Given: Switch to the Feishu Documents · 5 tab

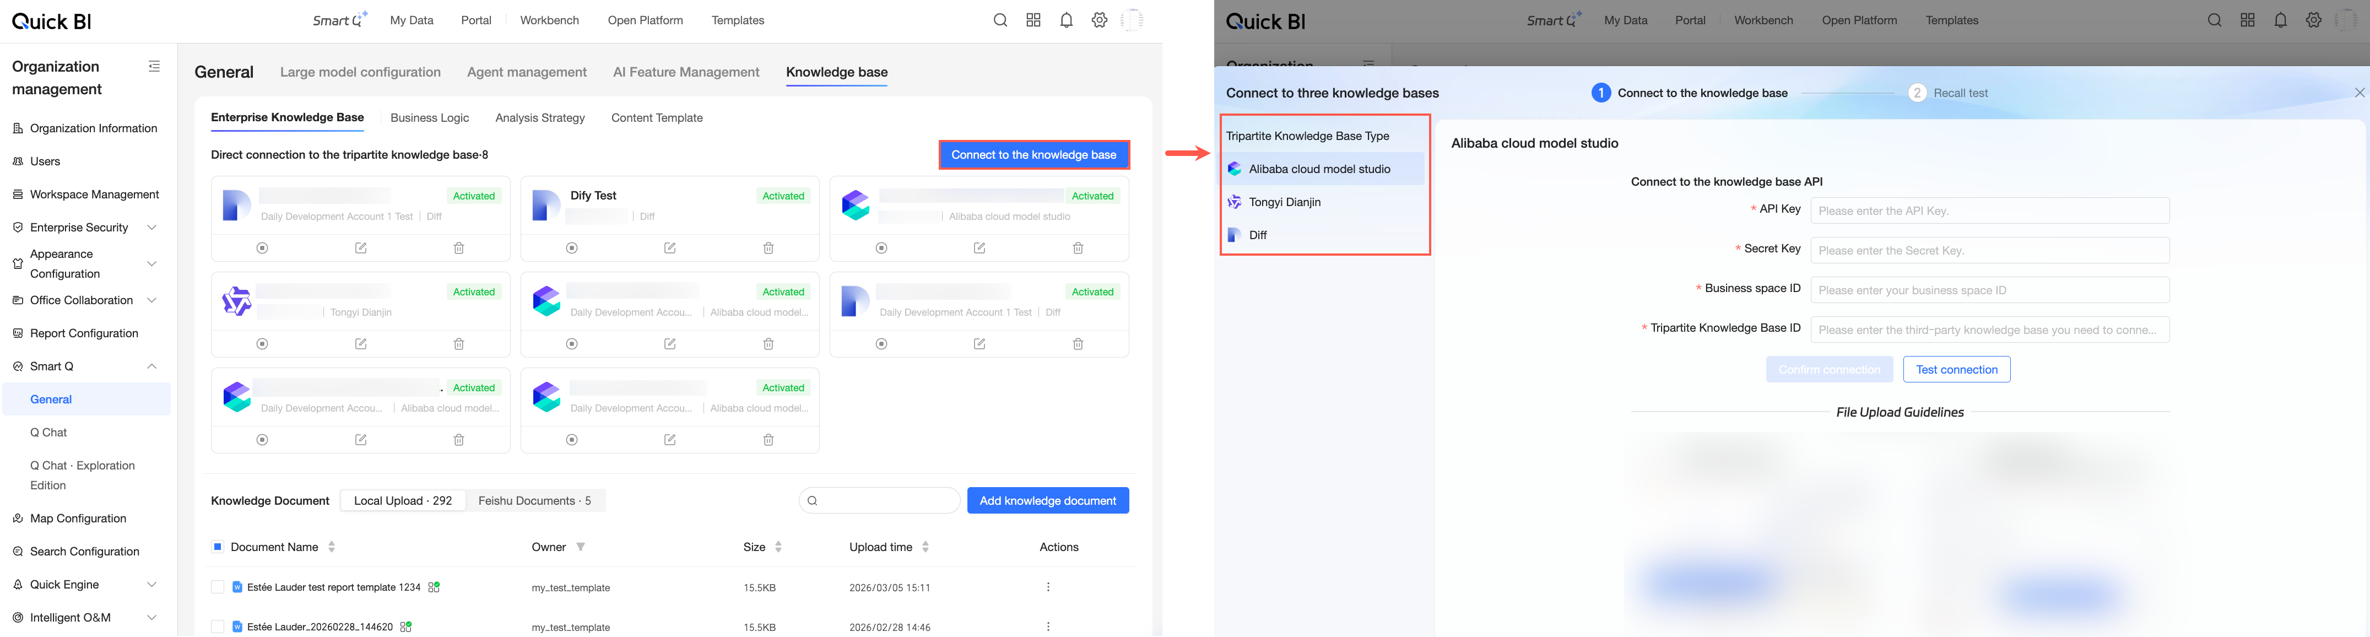Looking at the screenshot, I should 534,501.
